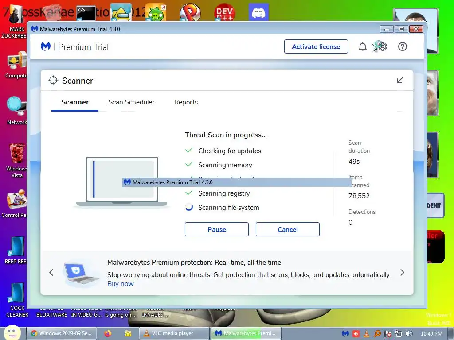Click the orange magnifier tray icon

click(377, 334)
